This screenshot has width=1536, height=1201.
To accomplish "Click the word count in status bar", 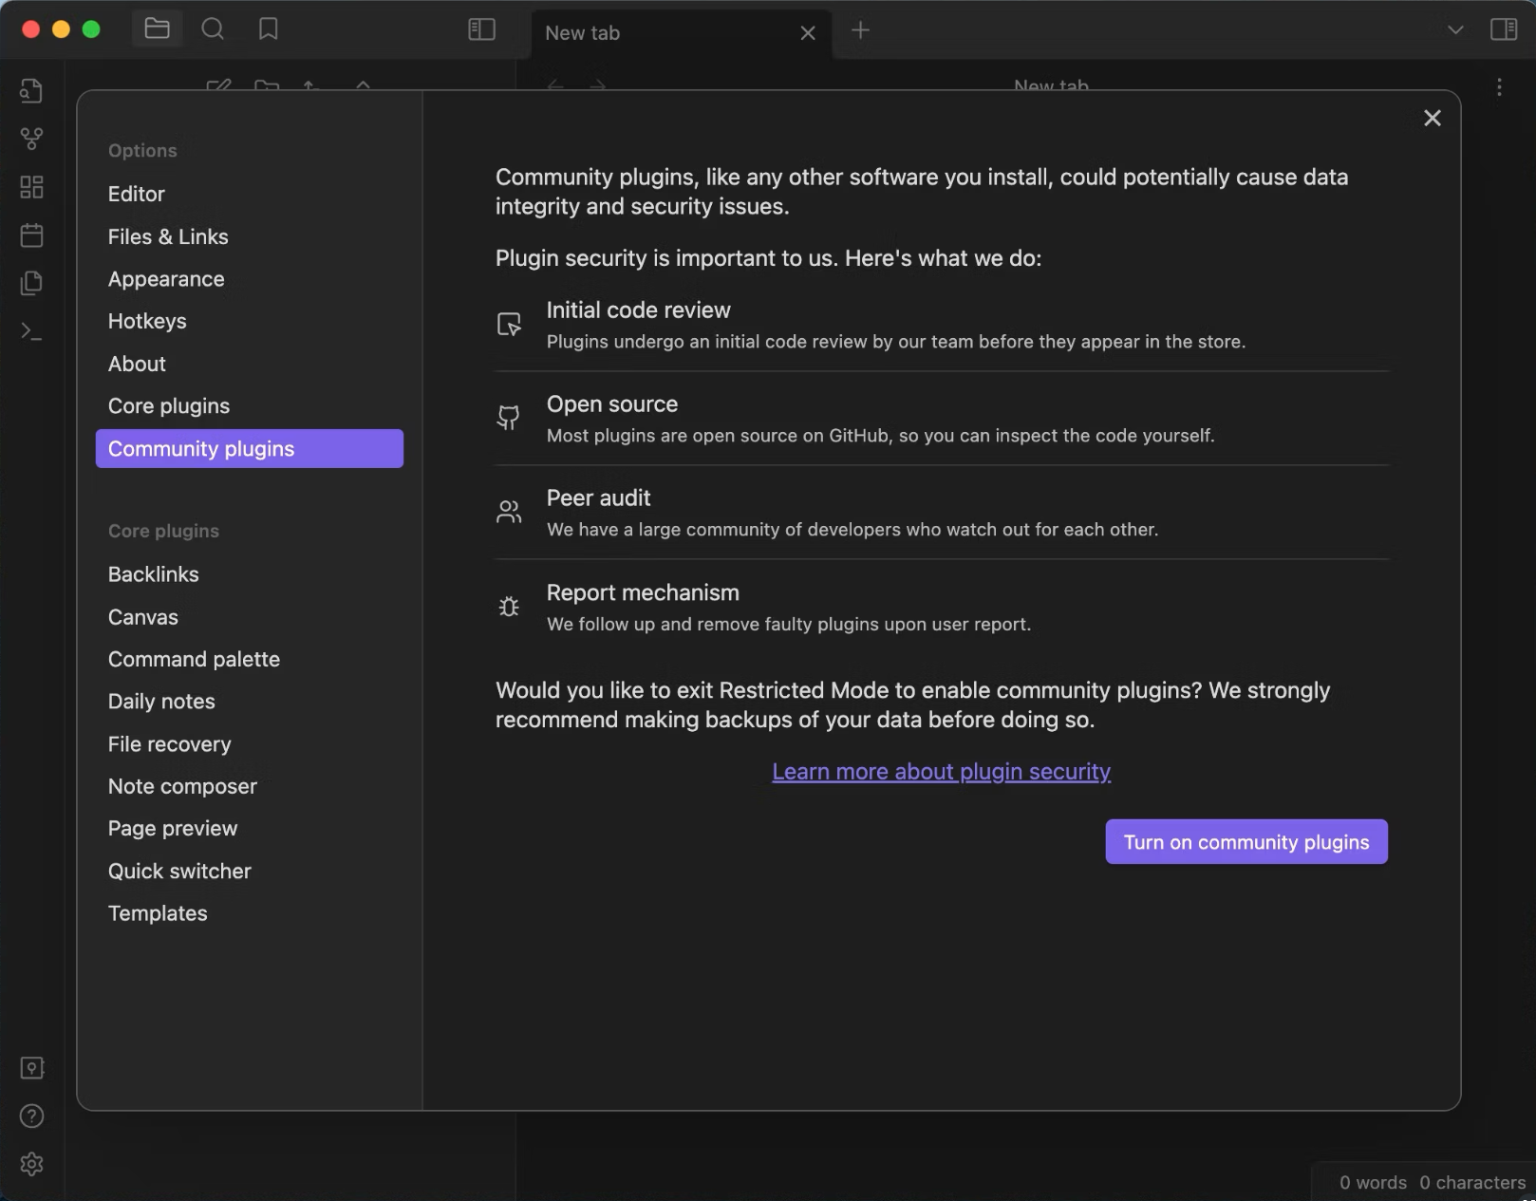I will (1373, 1183).
